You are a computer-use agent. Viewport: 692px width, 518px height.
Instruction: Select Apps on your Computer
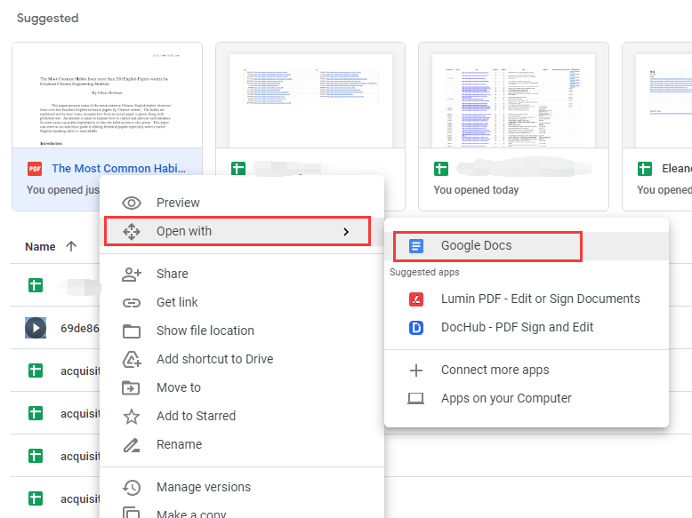coord(527,399)
